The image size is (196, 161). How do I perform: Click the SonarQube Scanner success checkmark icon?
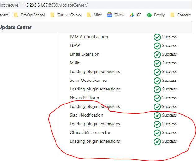(157, 81)
